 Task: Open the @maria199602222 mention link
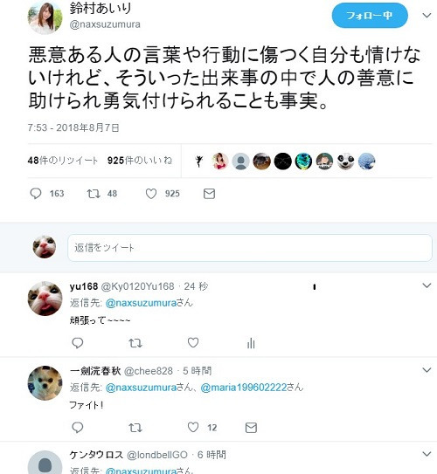point(244,388)
